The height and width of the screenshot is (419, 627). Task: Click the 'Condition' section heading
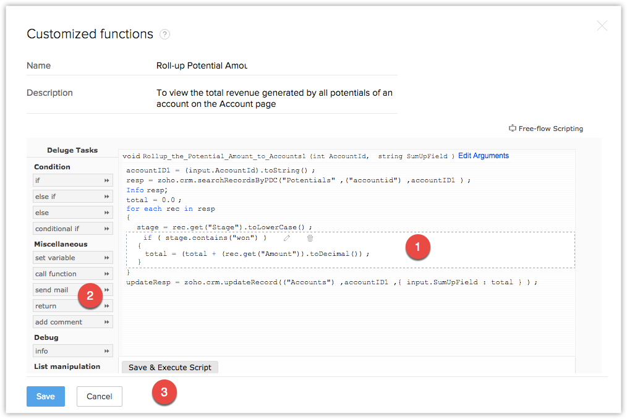coord(52,167)
